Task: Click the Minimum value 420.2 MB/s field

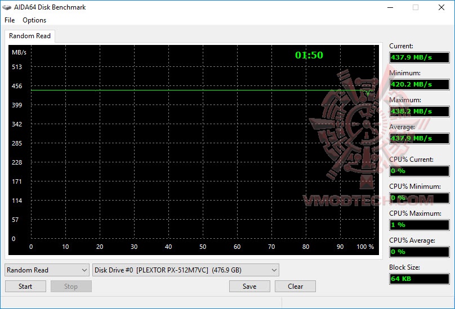Action: pos(420,84)
